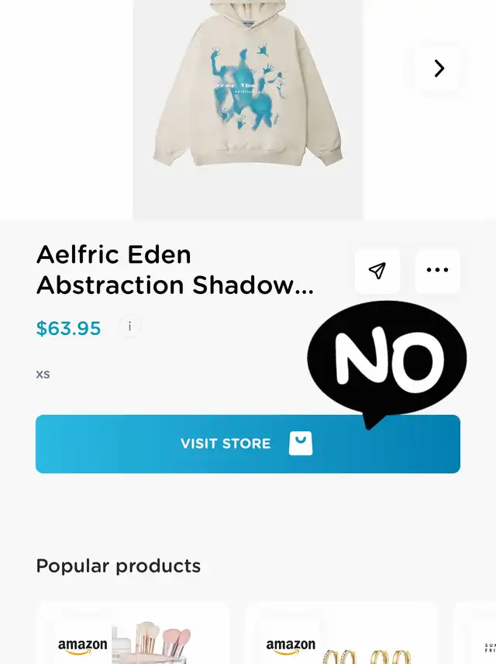496x664 pixels.
Task: Click the VISIT STORE text label
Action: (x=226, y=444)
